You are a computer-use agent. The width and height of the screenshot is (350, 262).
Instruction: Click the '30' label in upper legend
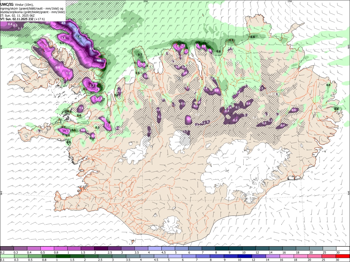tap(338, 252)
